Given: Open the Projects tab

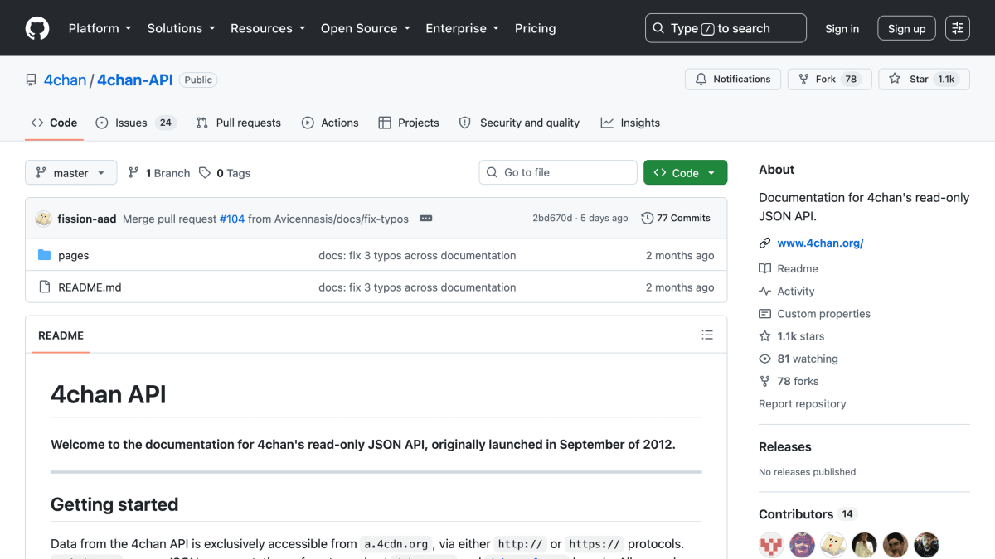Looking at the screenshot, I should tap(408, 123).
